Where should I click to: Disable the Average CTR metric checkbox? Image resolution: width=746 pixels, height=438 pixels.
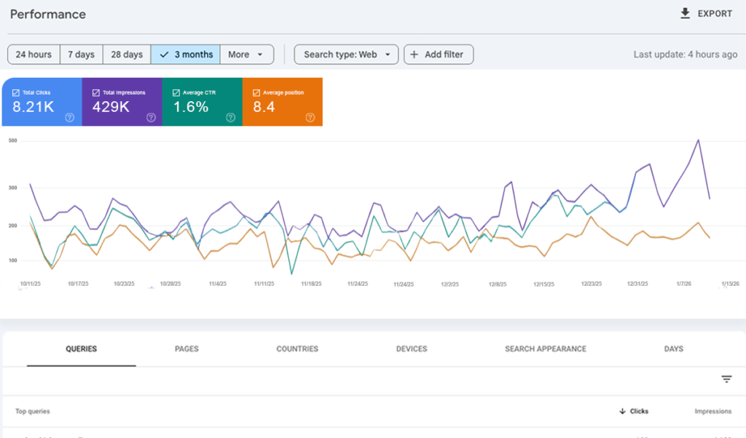(x=176, y=92)
